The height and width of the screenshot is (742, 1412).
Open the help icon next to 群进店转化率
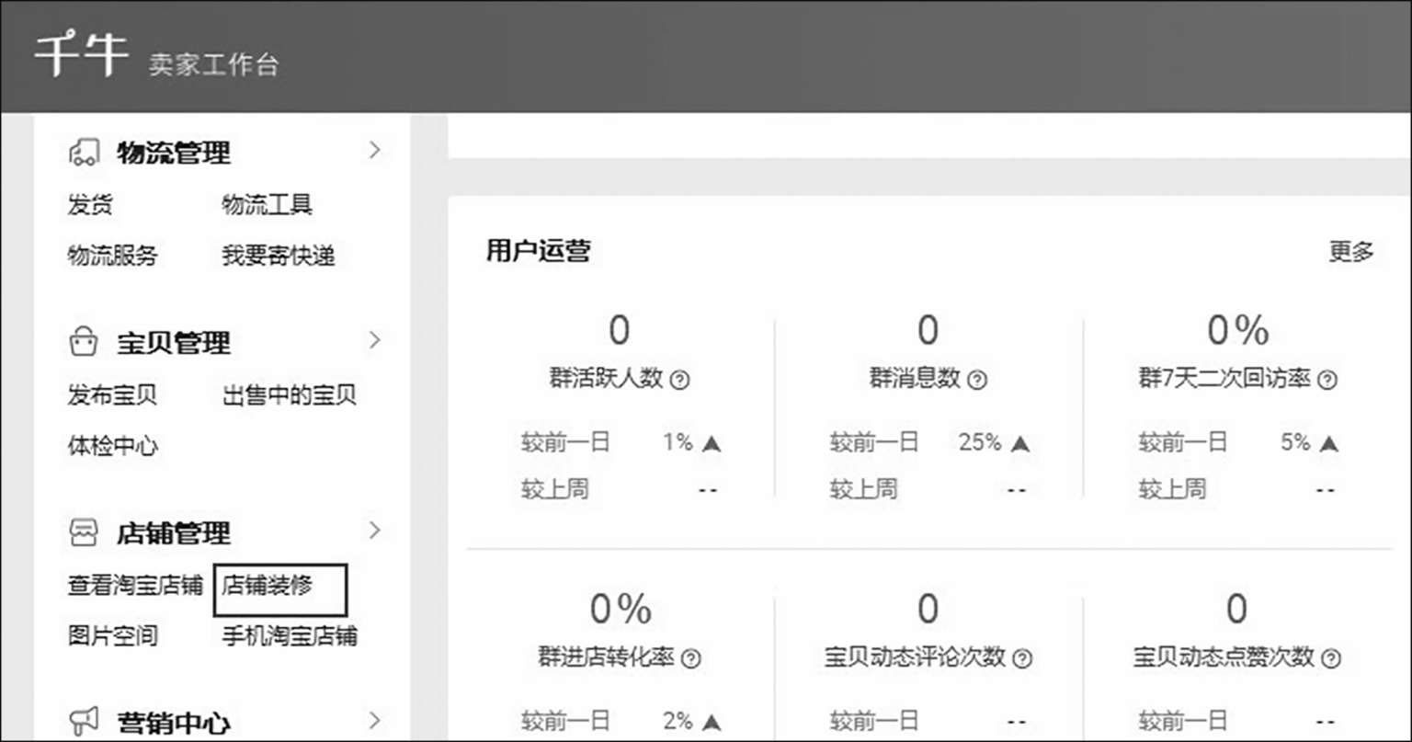(691, 658)
